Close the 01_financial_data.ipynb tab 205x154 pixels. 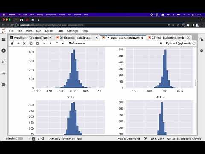tap(97, 38)
